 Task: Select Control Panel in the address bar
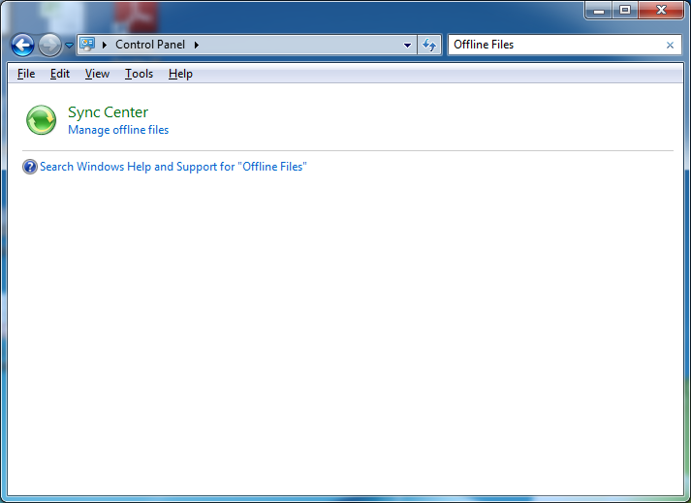coord(150,45)
